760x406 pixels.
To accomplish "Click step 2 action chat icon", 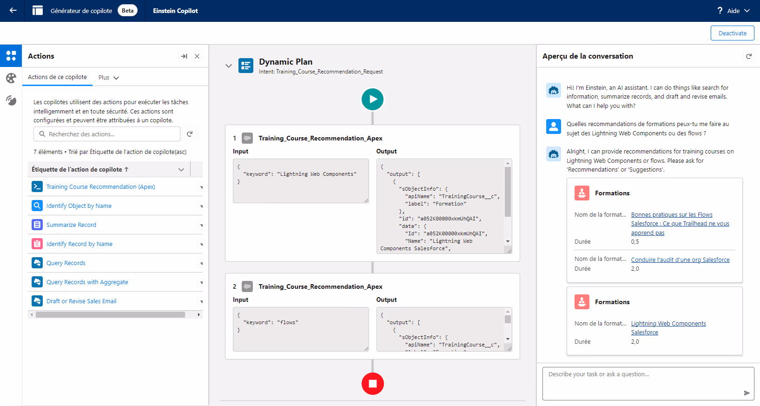I will (x=247, y=286).
